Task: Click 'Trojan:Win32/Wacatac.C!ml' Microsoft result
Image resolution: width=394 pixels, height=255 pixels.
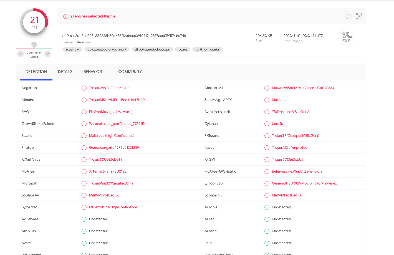Action: coord(111,183)
